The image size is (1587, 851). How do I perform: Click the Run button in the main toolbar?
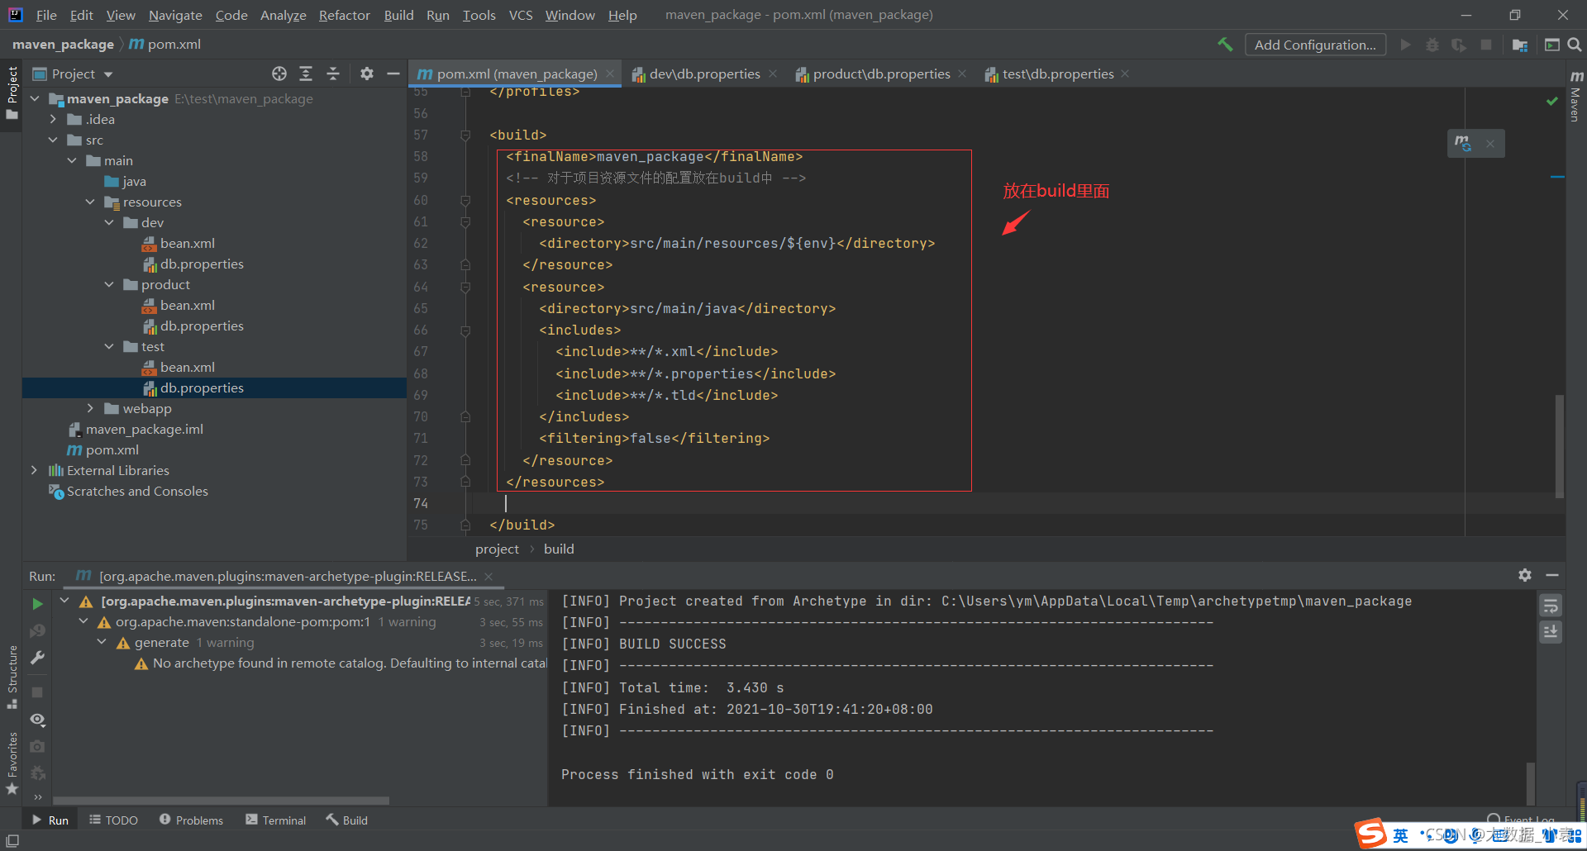point(1405,45)
